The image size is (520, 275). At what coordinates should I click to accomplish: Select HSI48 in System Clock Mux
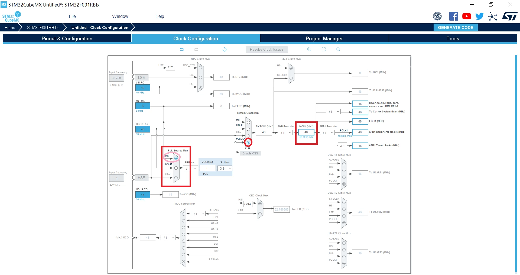click(x=248, y=129)
